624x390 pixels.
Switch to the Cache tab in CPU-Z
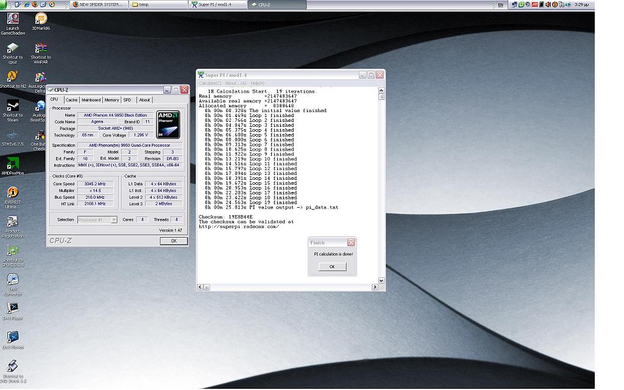(71, 100)
